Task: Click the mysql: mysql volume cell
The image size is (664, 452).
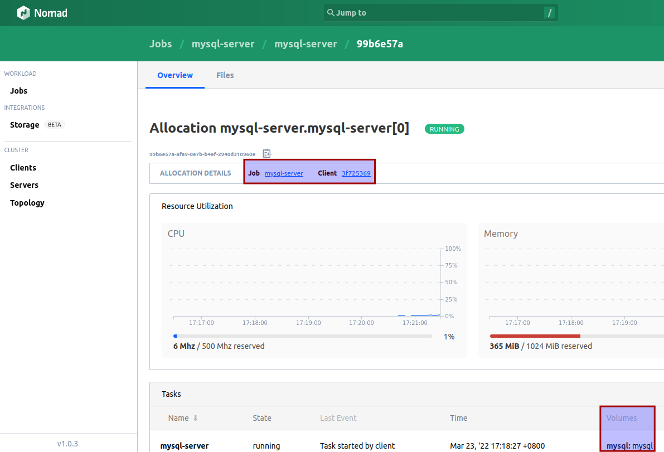Action: click(629, 446)
